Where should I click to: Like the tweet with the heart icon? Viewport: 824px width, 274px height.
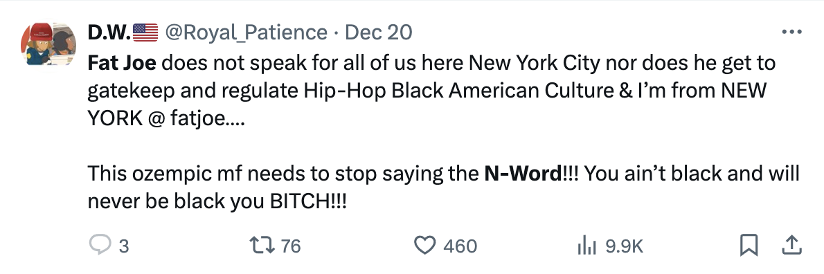425,245
